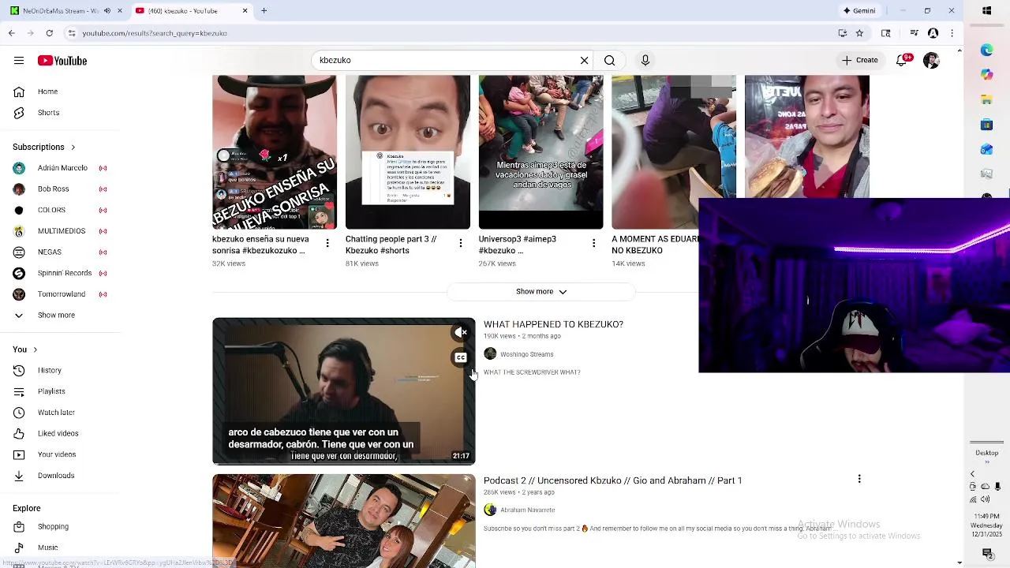The width and height of the screenshot is (1010, 568).
Task: Open Google Lens search icon in toolbar
Action: point(886,33)
